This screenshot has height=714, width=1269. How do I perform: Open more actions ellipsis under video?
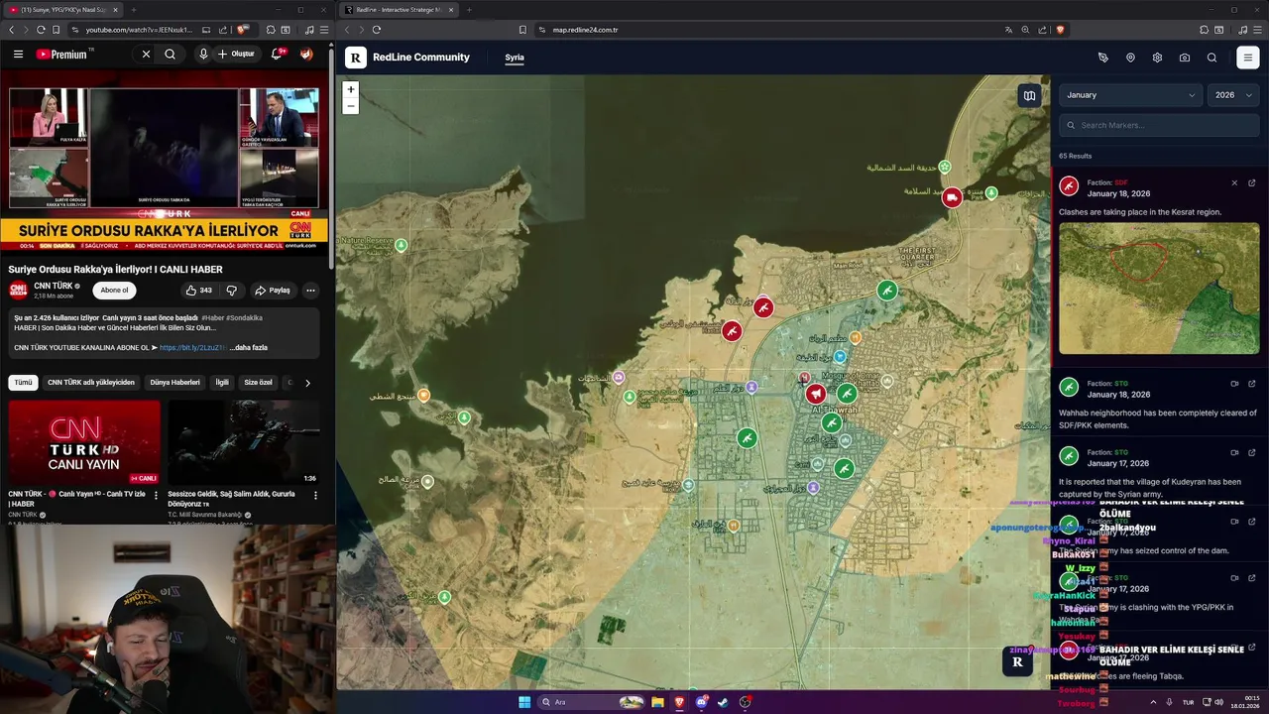tap(310, 291)
